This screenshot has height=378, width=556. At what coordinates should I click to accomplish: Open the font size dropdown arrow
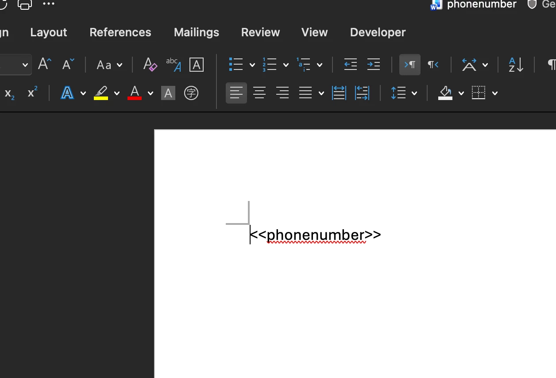(25, 65)
